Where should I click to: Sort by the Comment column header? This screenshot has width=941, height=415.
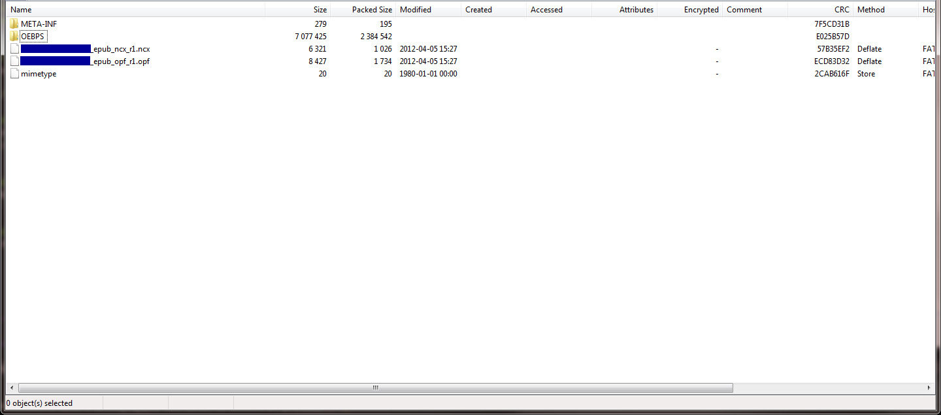[755, 10]
